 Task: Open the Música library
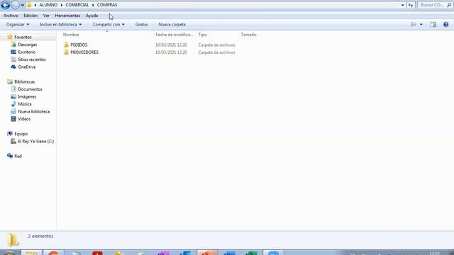click(x=25, y=104)
